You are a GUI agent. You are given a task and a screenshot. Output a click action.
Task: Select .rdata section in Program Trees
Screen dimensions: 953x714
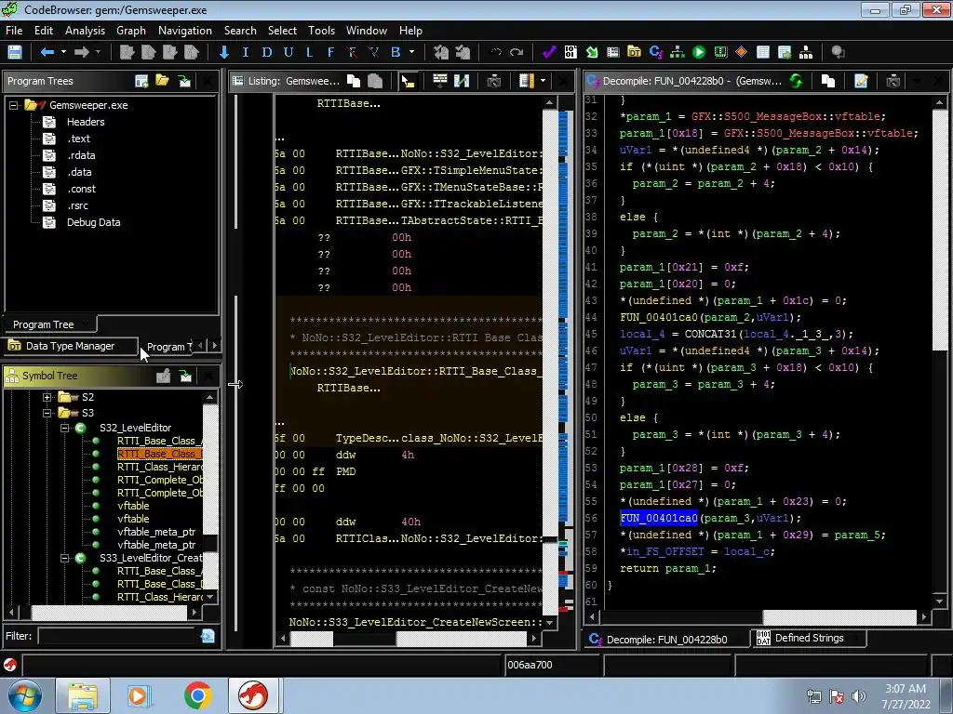(x=81, y=155)
